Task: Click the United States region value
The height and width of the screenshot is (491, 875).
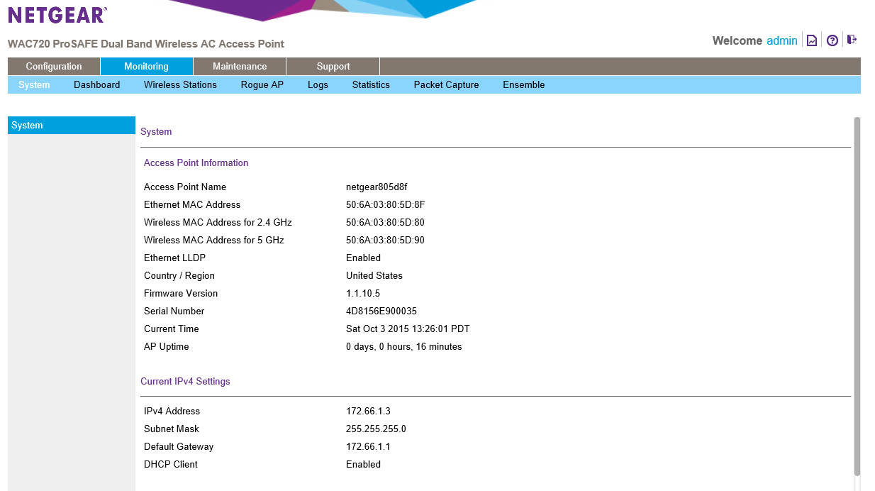Action: [x=374, y=275]
